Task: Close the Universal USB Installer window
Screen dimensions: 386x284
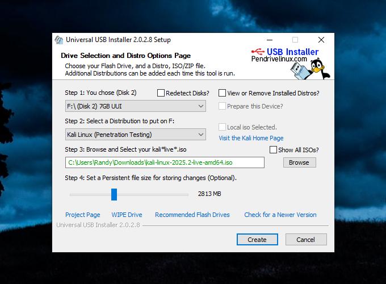Action: pos(321,40)
